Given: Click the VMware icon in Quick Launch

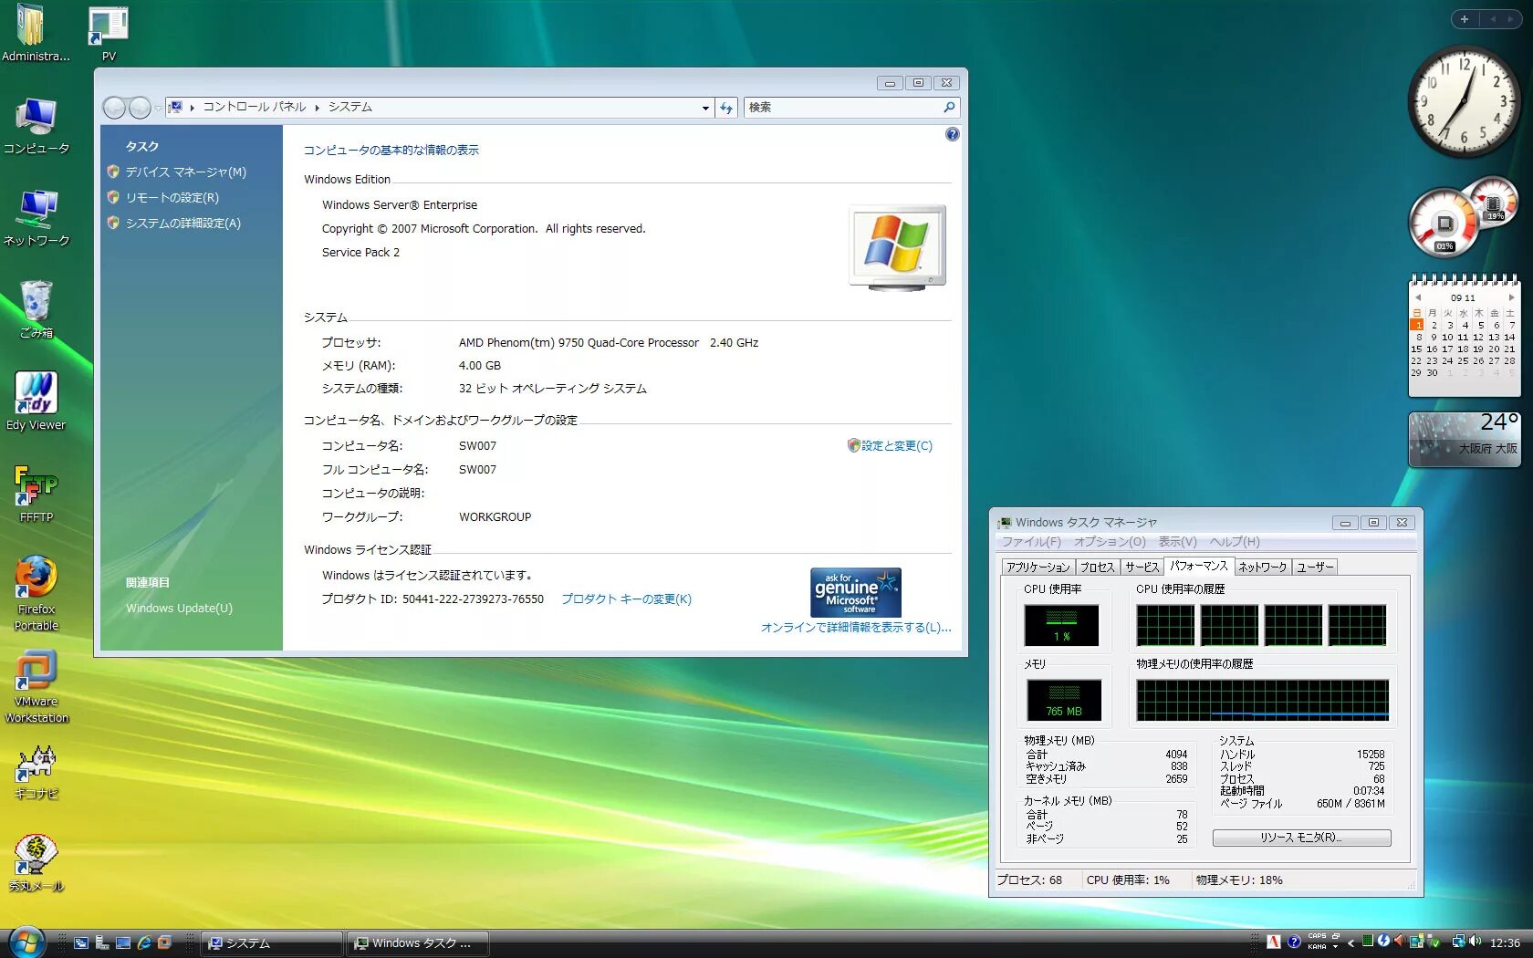Looking at the screenshot, I should (165, 942).
